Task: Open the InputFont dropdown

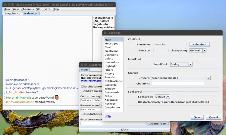Action: point(181,64)
